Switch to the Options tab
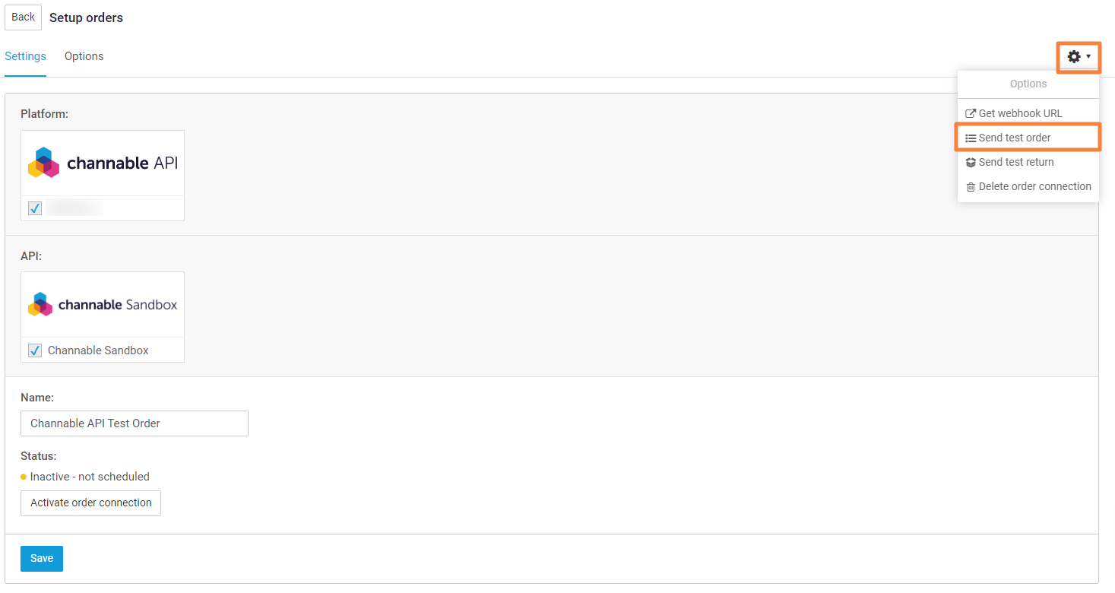This screenshot has width=1115, height=593. (84, 55)
